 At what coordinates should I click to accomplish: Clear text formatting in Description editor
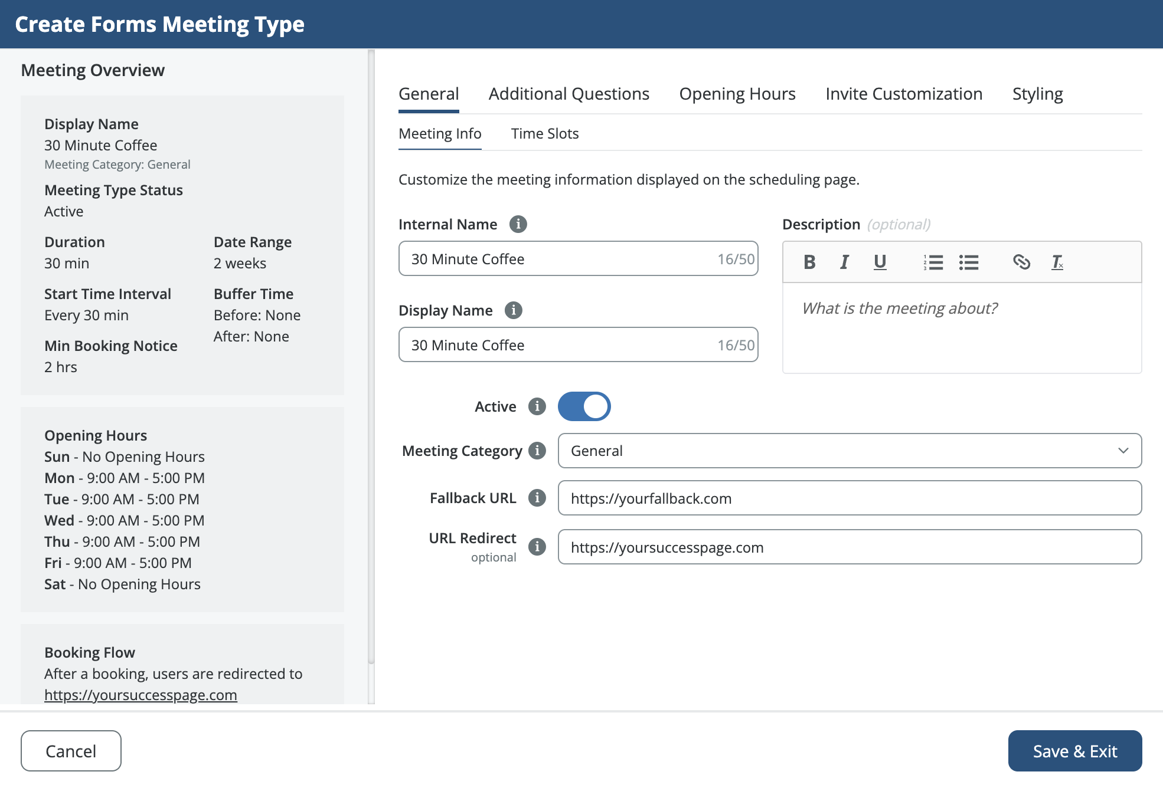click(1057, 262)
